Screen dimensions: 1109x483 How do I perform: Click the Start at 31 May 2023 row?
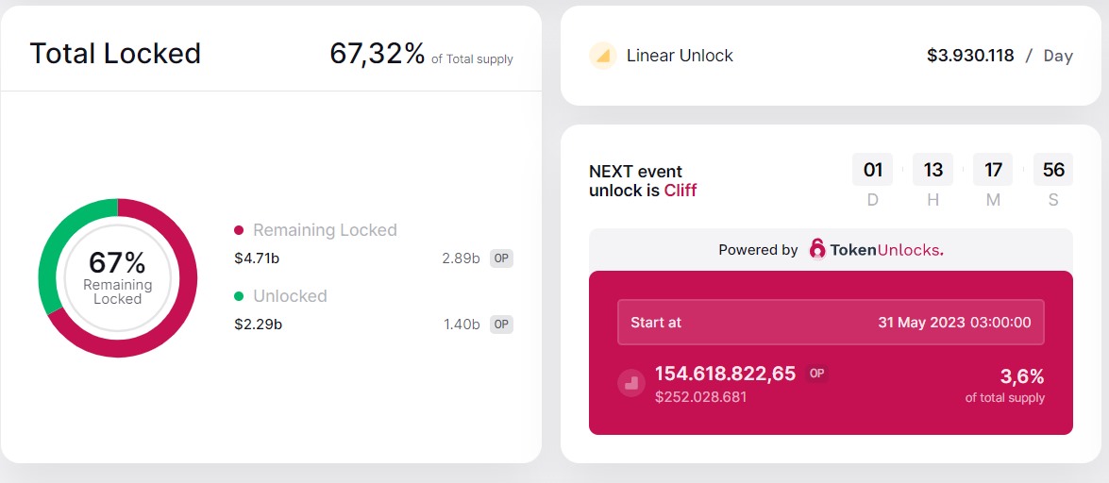click(831, 323)
